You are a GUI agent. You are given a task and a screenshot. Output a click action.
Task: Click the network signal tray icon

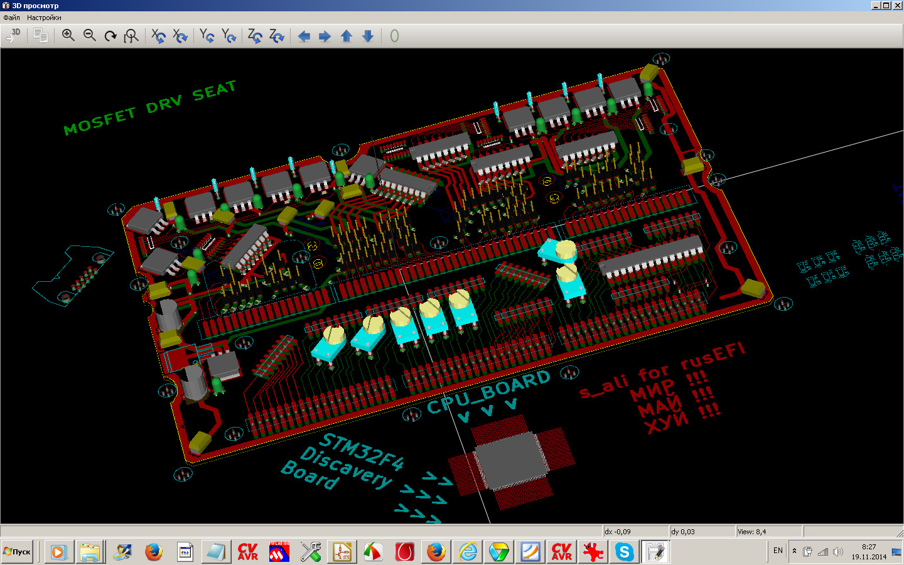pos(822,552)
